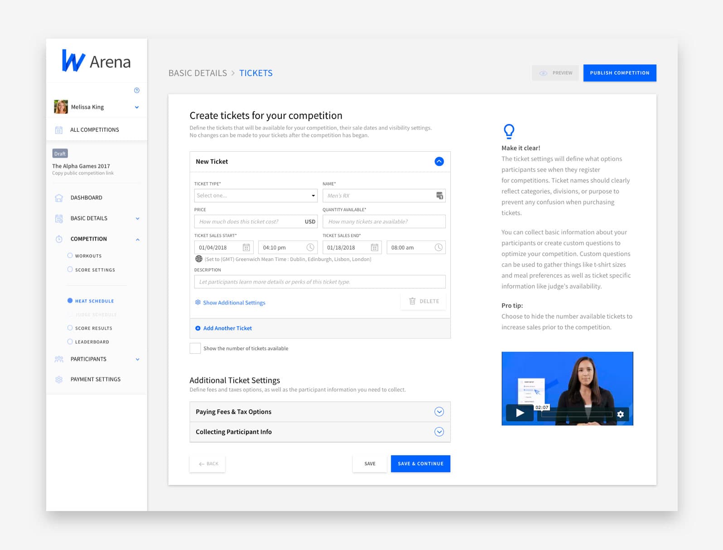Screen dimensions: 723x550
Task: Click the lightbulb tip icon
Action: 509,131
